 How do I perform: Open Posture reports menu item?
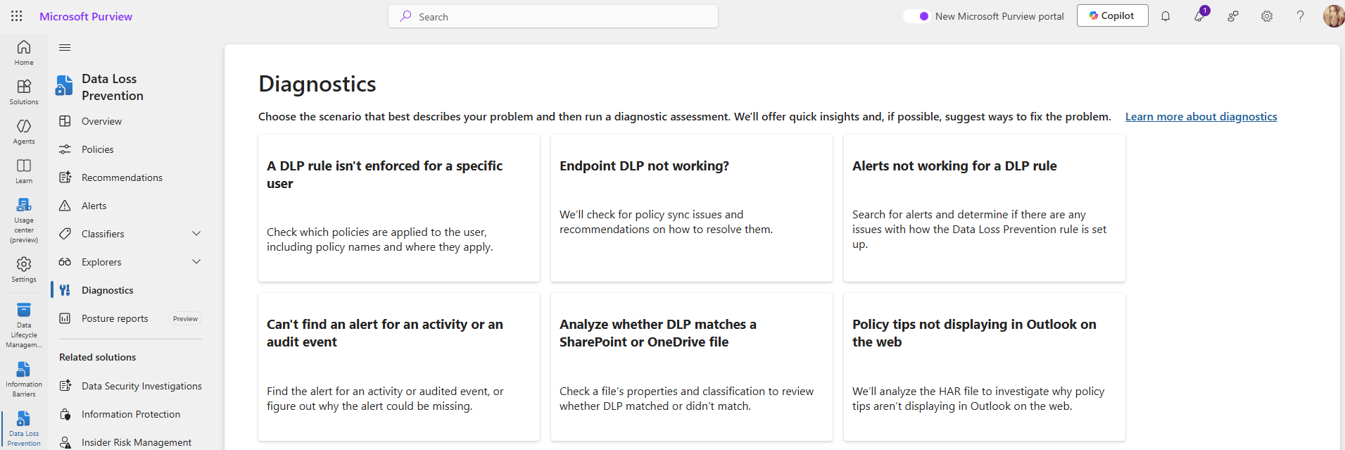tap(115, 318)
